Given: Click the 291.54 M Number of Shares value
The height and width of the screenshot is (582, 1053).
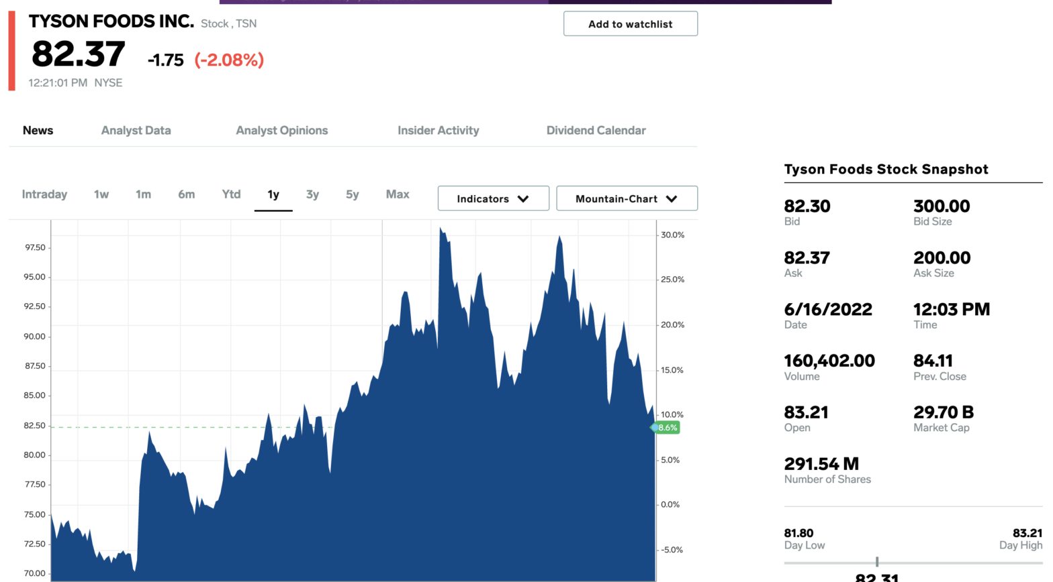Looking at the screenshot, I should click(821, 464).
